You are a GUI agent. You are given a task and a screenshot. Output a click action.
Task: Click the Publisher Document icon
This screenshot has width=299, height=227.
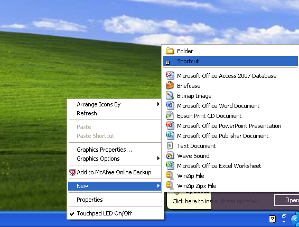[x=170, y=135]
